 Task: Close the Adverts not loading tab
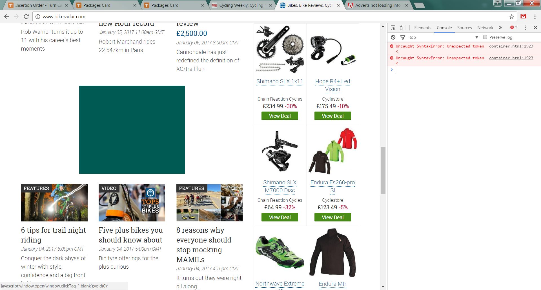coord(407,5)
